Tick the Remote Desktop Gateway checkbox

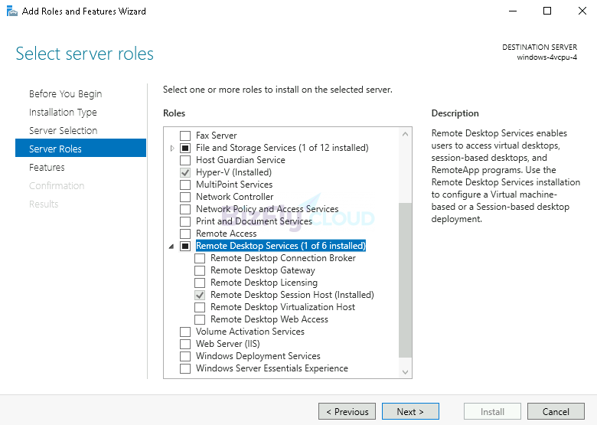(x=200, y=271)
